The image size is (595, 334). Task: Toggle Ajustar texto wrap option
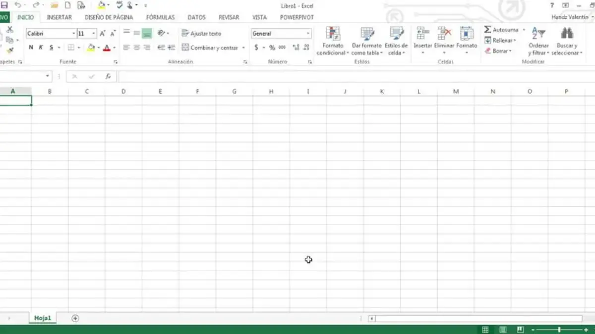(x=201, y=33)
